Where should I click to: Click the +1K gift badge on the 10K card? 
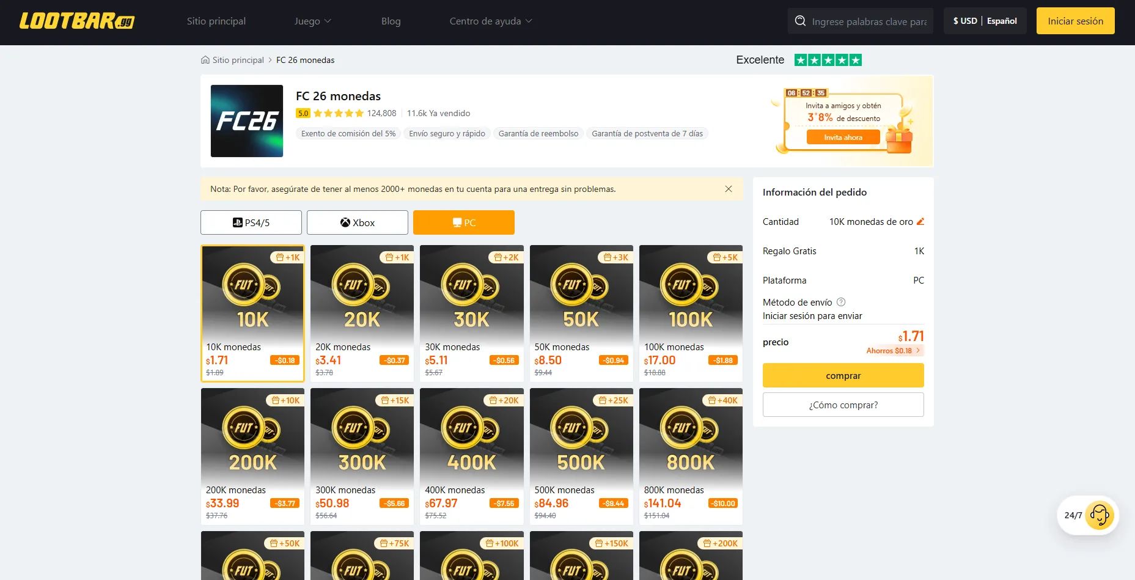(287, 257)
